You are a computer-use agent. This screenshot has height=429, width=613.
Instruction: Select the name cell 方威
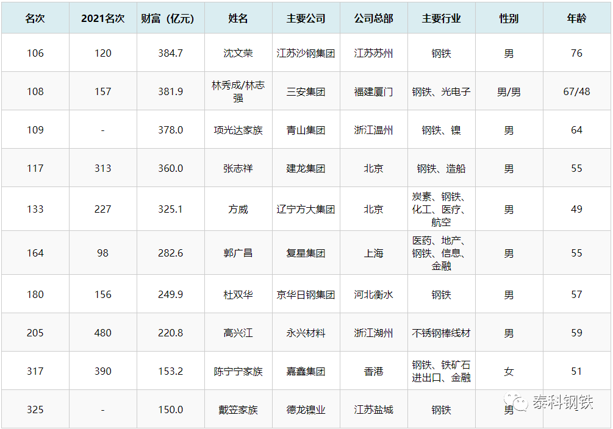pos(238,210)
